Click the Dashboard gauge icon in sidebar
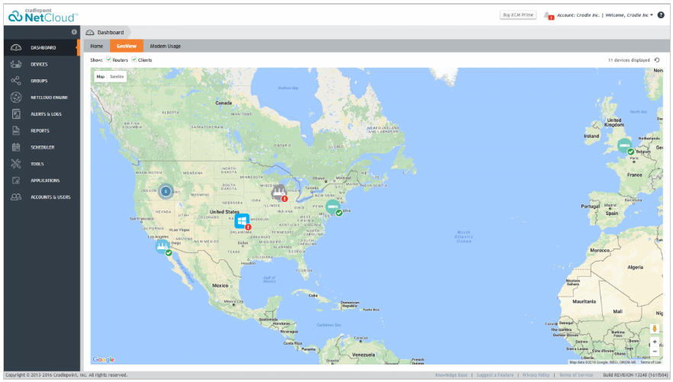The height and width of the screenshot is (382, 673). [x=16, y=47]
